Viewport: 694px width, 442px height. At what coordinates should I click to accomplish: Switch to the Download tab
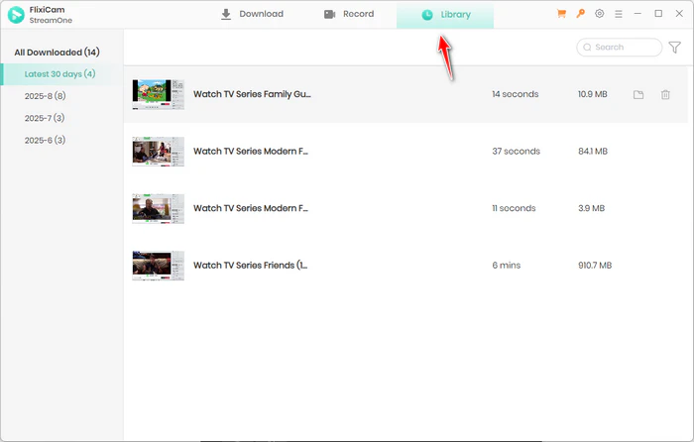click(252, 15)
